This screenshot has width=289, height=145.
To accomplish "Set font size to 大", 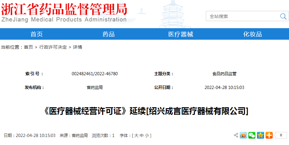I will (x=136, y=136).
